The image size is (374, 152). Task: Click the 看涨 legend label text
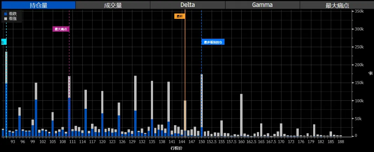[13, 18]
